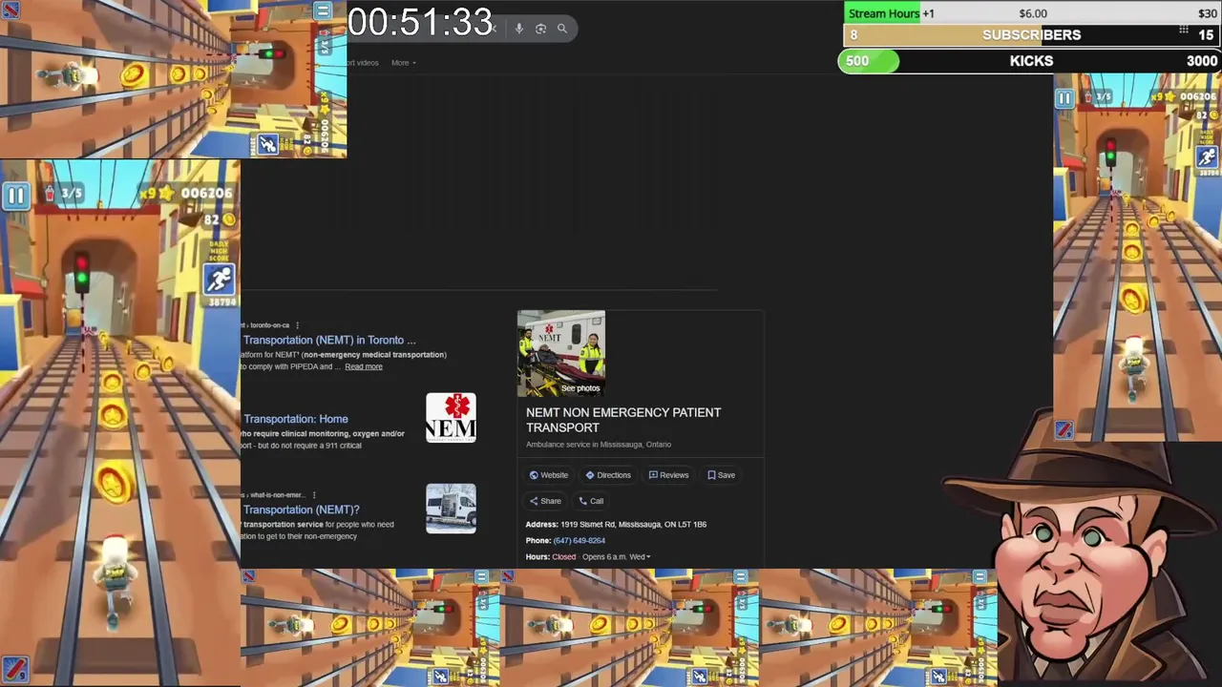This screenshot has height=687, width=1222.
Task: Click the SUBSCRIBERS goal progress bar
Action: [1031, 35]
